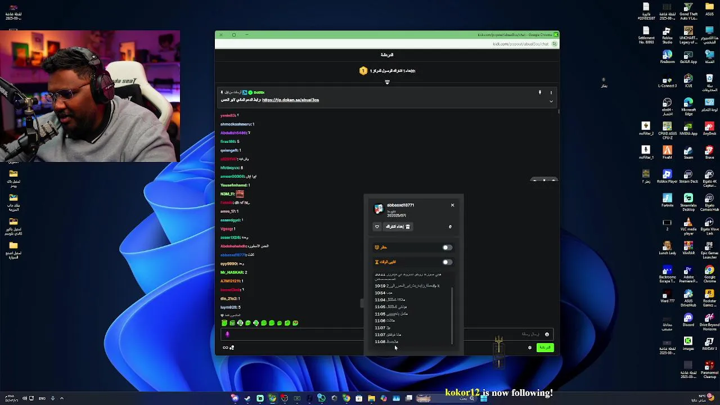Click ENG language indicator in taskbar

42,399
